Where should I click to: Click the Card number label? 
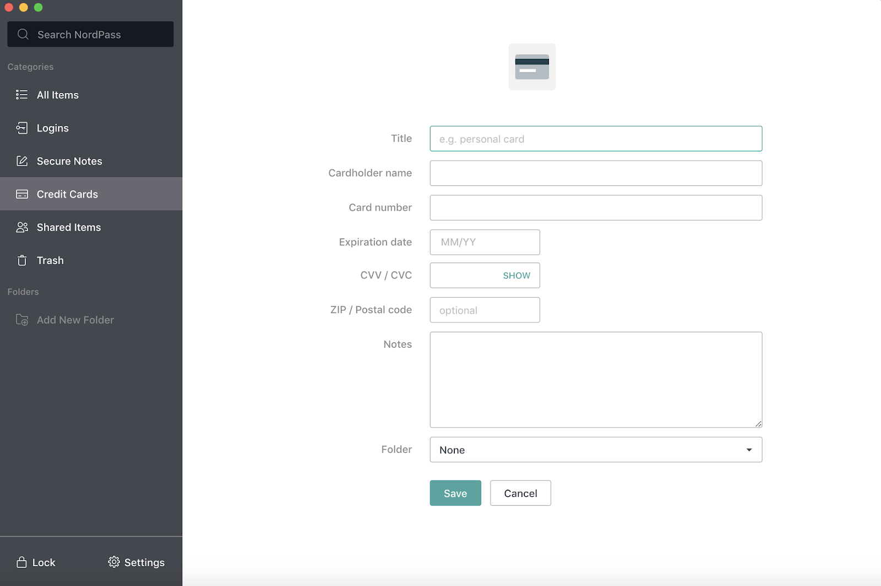click(x=380, y=207)
